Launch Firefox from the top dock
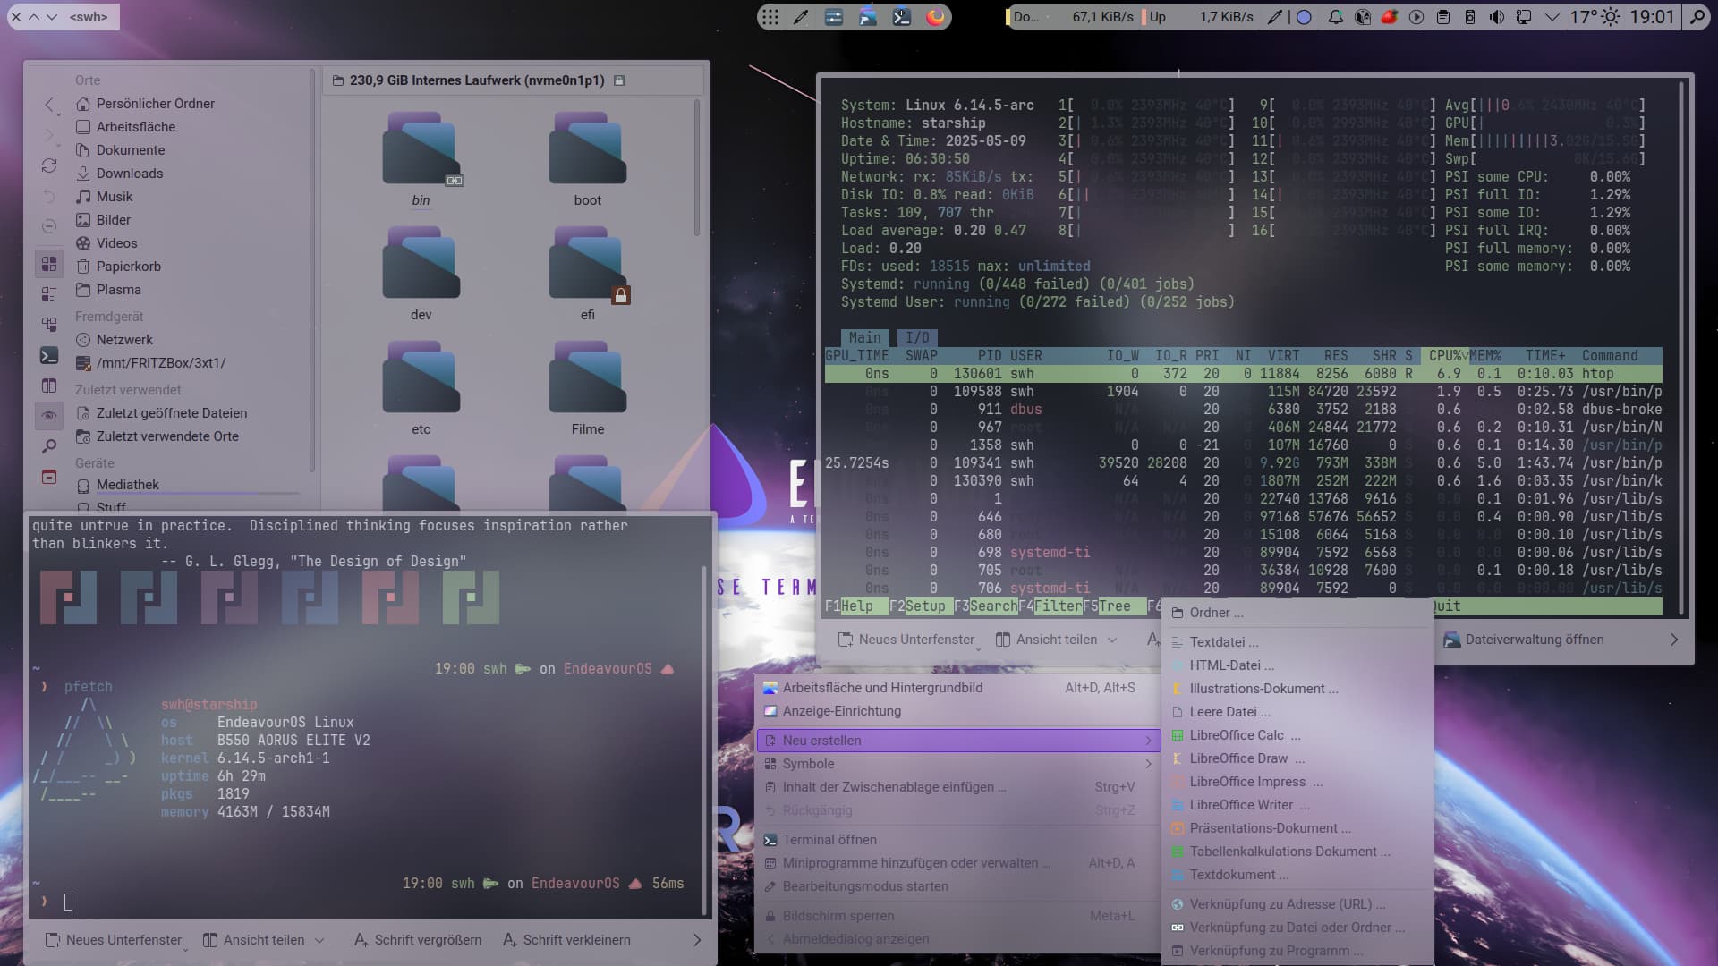Viewport: 1718px width, 966px height. (935, 17)
